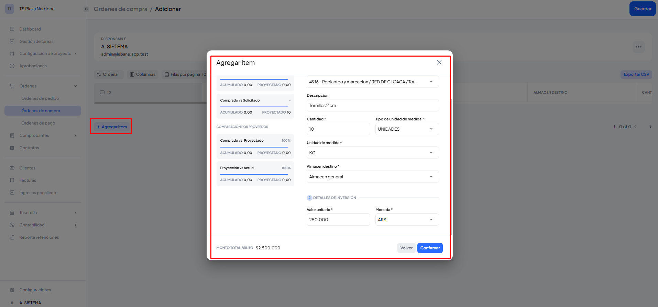658x307 pixels.
Task: Open Órdenes de pedido in sidebar
Action: pos(40,98)
